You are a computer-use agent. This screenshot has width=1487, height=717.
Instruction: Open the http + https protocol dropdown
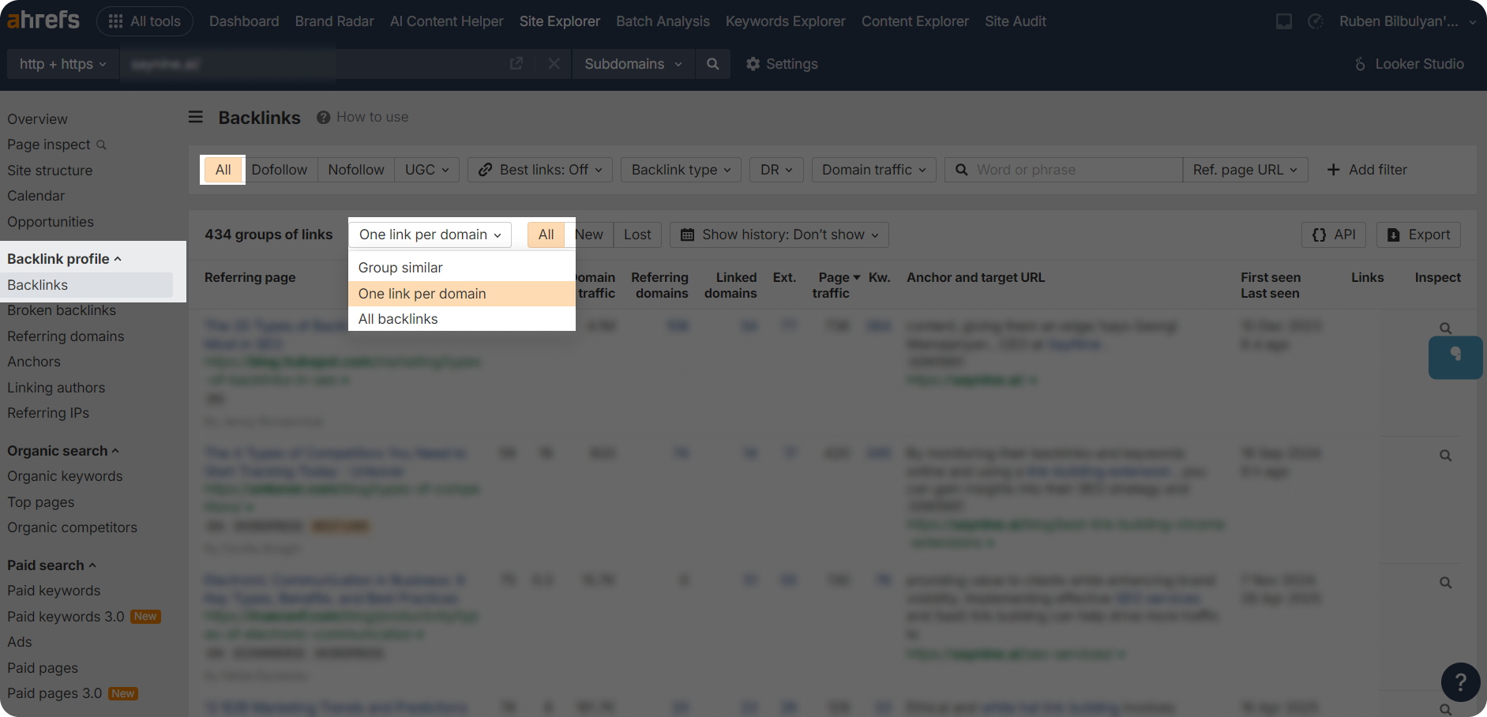(63, 64)
